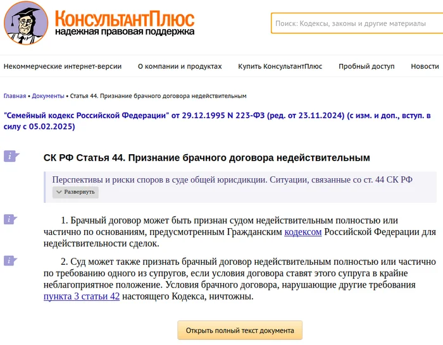Follow the кодексом hyperlink in paragraph 1
Image resolution: width=443 pixels, height=345 pixels.
click(x=303, y=232)
